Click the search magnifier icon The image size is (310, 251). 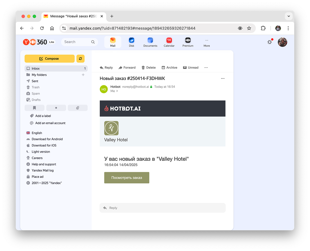pyautogui.click(x=93, y=42)
